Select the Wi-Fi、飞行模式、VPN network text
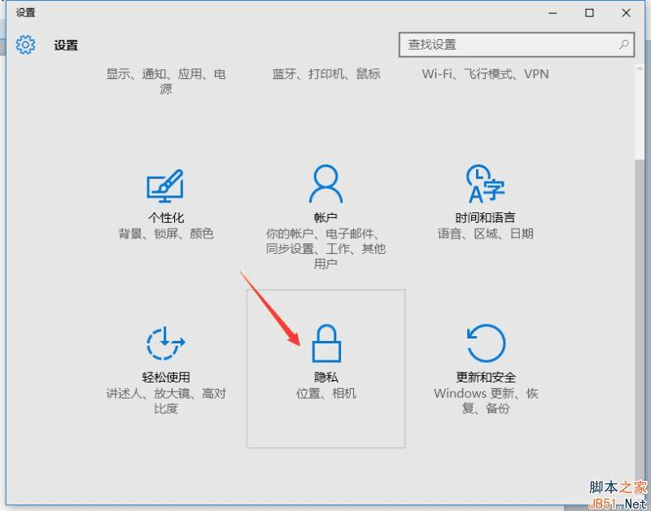This screenshot has width=651, height=511. coord(485,74)
